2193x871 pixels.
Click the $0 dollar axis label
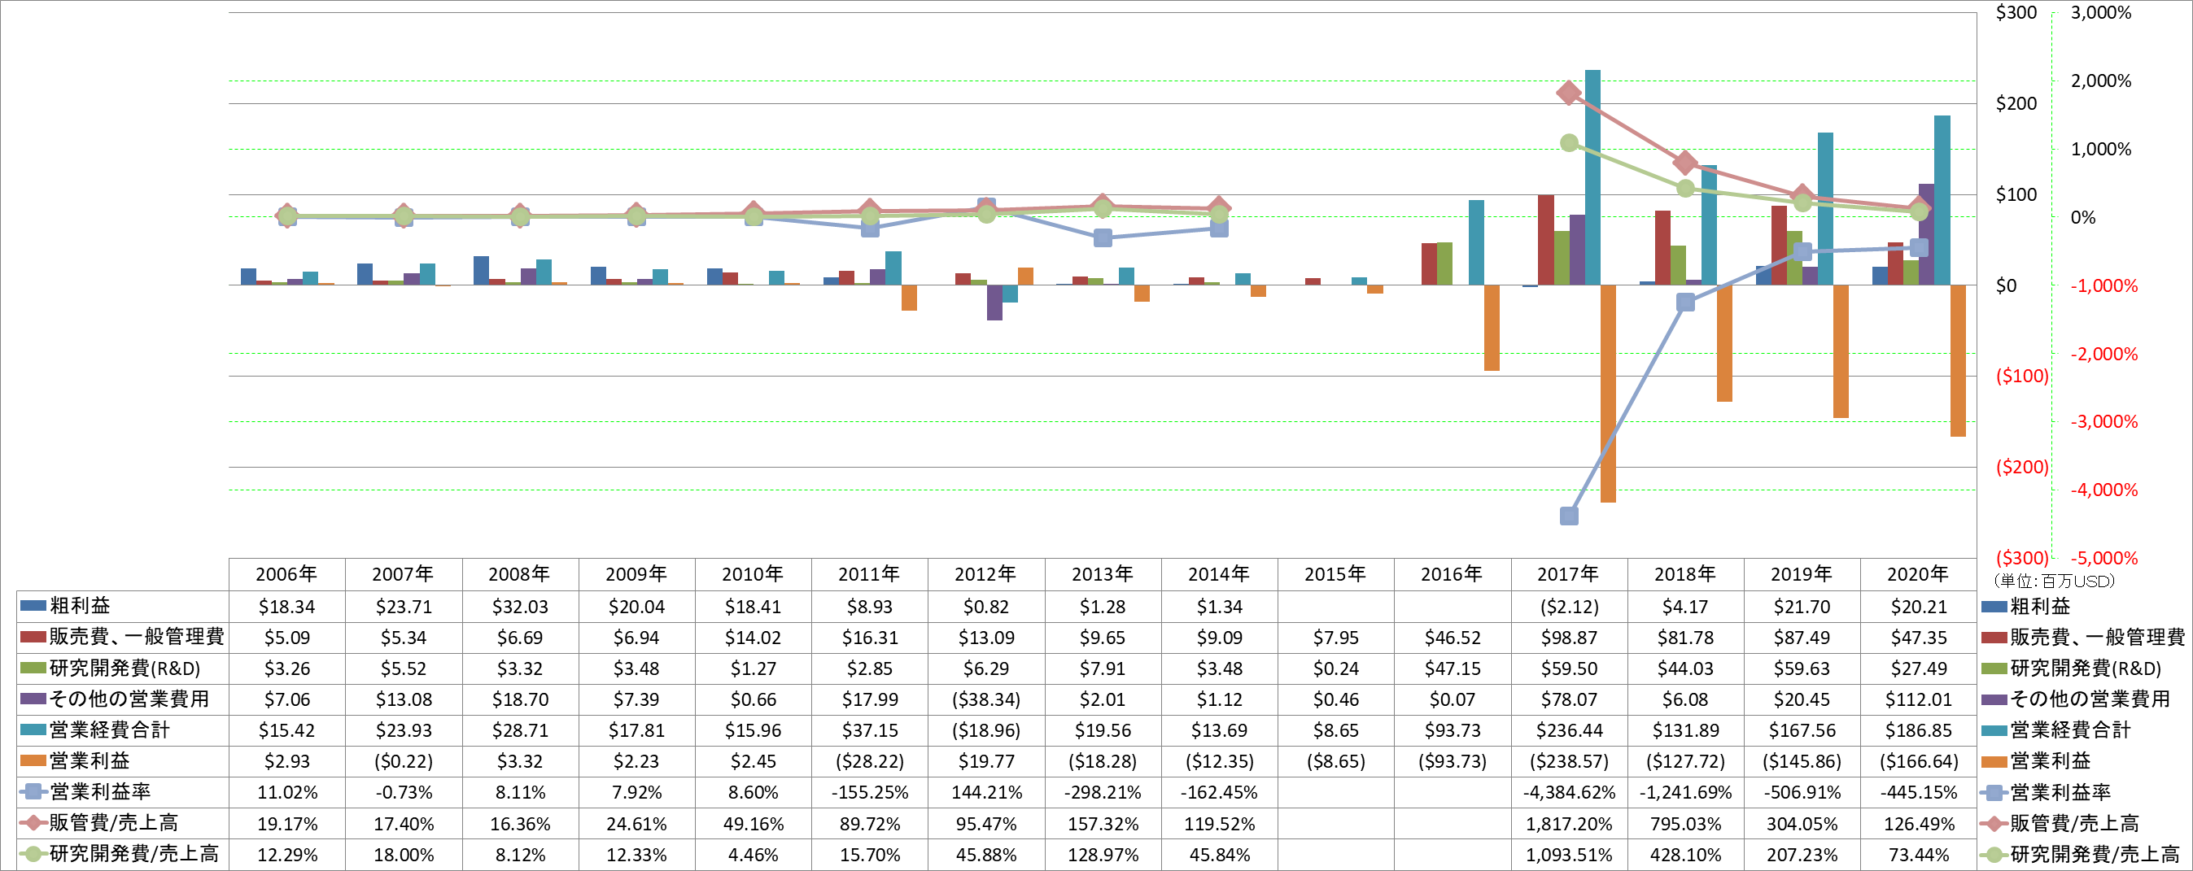[2006, 285]
